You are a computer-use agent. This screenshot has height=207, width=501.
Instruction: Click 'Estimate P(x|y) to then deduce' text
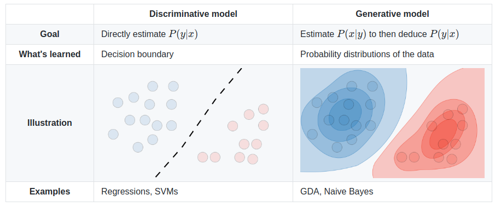pos(363,34)
